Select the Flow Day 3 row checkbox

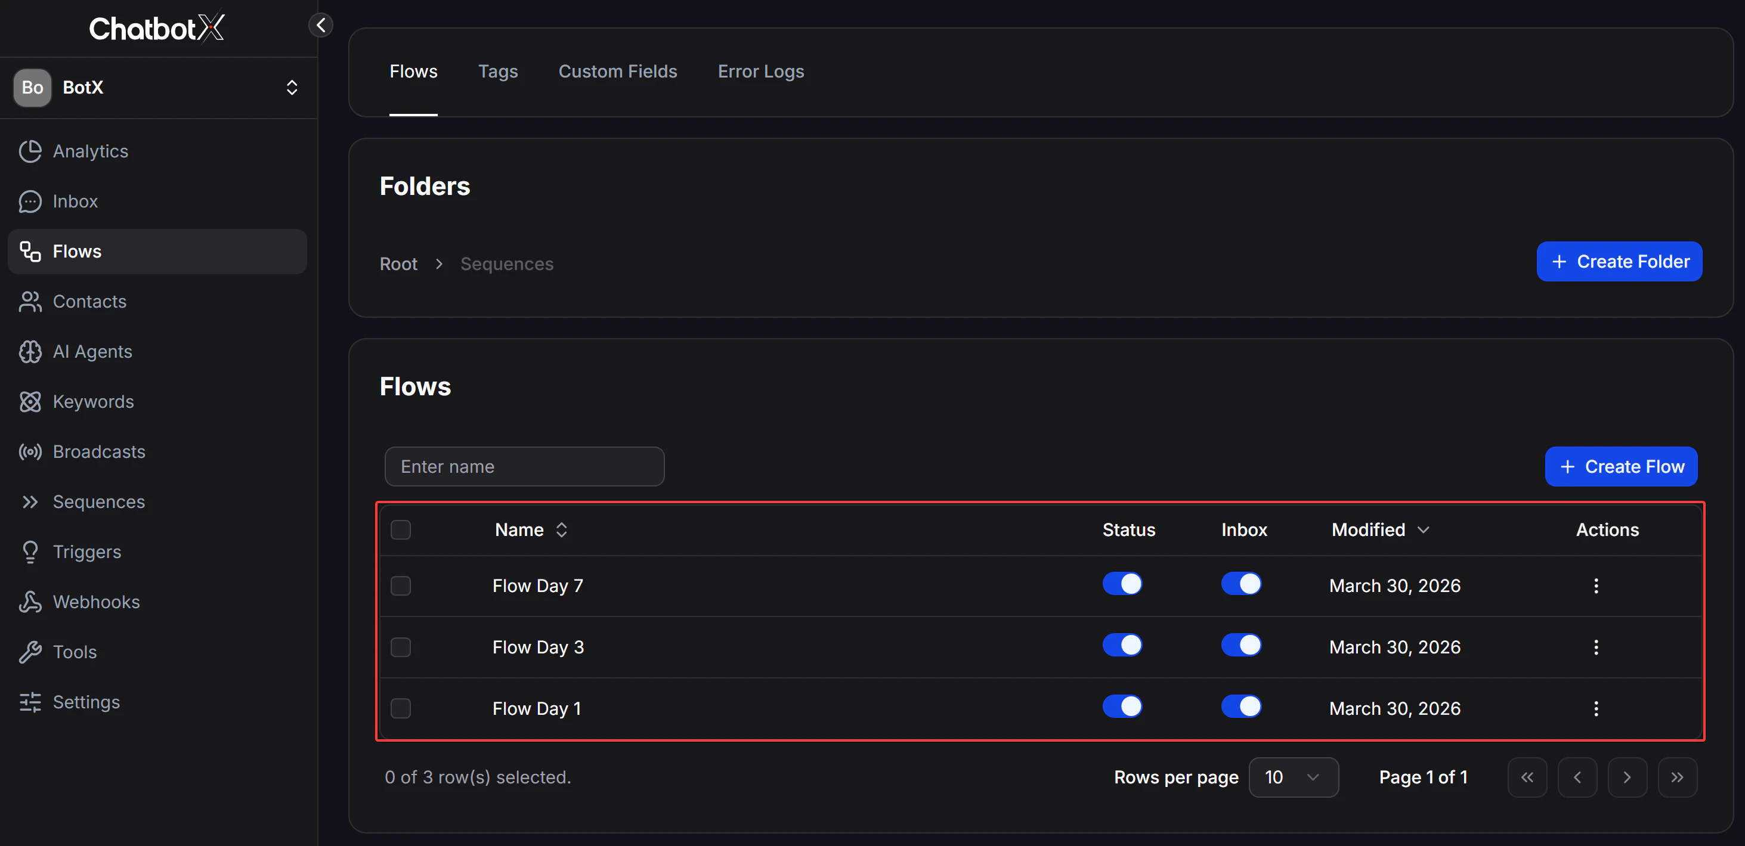pyautogui.click(x=400, y=647)
